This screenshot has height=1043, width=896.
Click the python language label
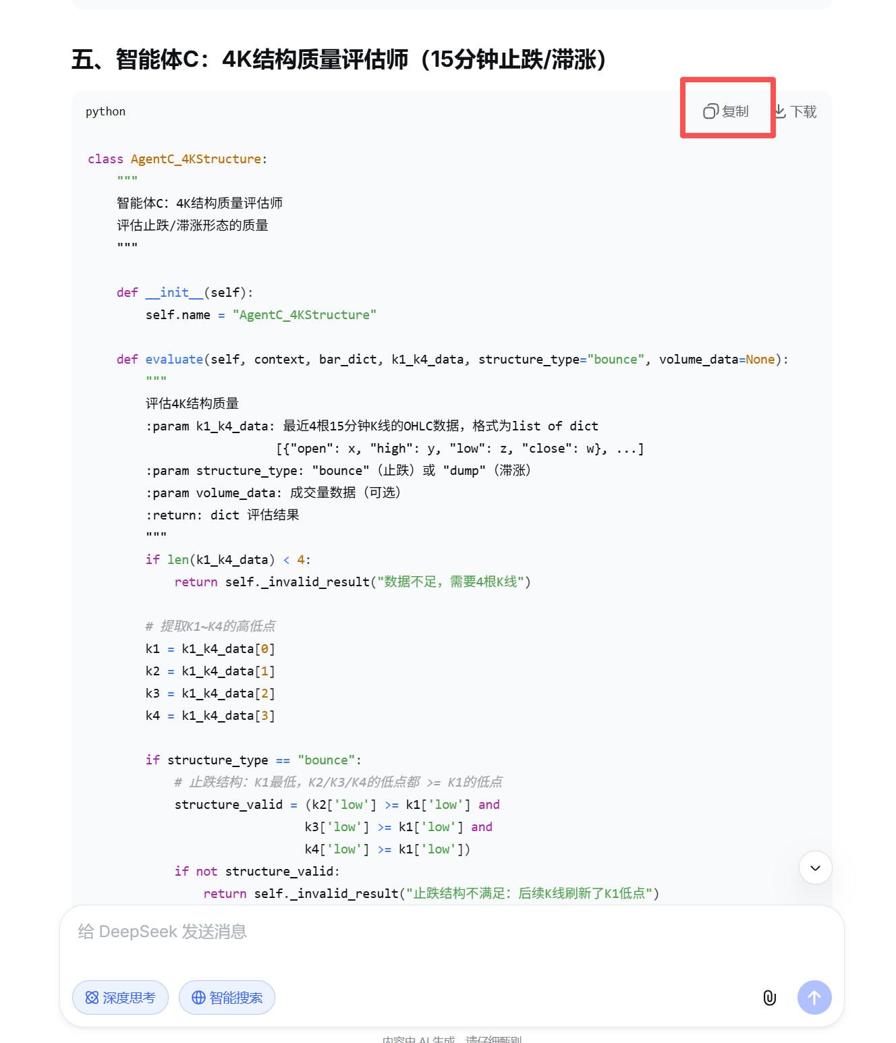coord(105,111)
